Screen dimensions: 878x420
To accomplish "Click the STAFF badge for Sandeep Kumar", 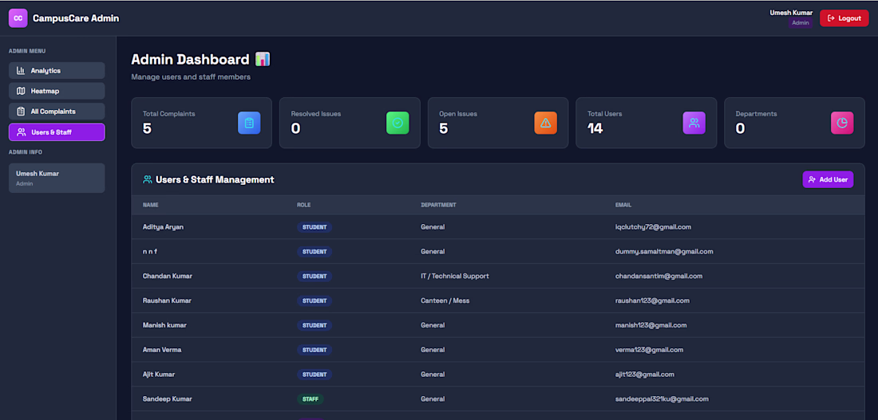I will [310, 399].
